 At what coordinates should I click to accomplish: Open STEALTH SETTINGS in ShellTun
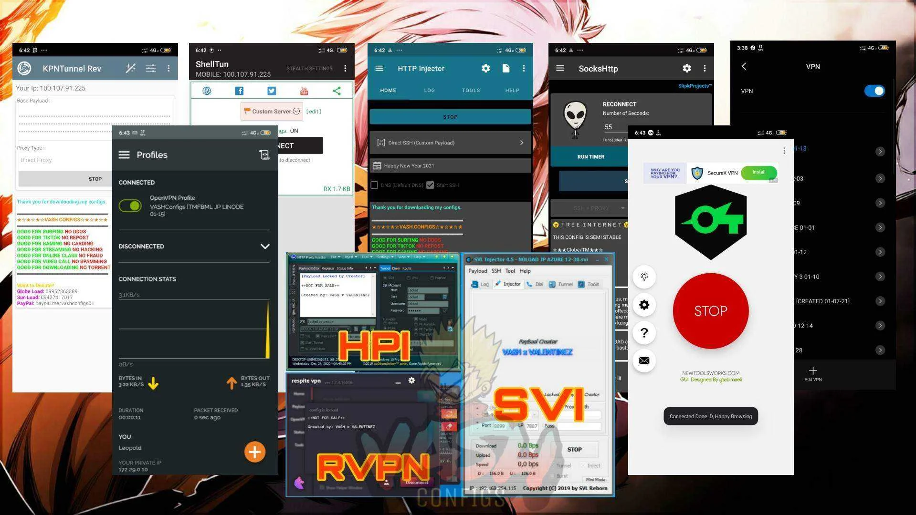(x=309, y=69)
